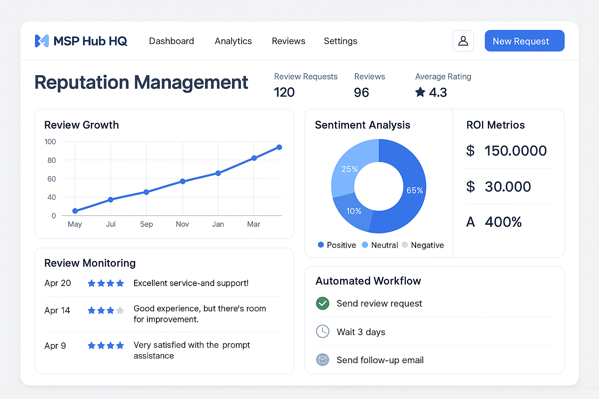
Task: Click the Reputation Management page title
Action: point(141,83)
